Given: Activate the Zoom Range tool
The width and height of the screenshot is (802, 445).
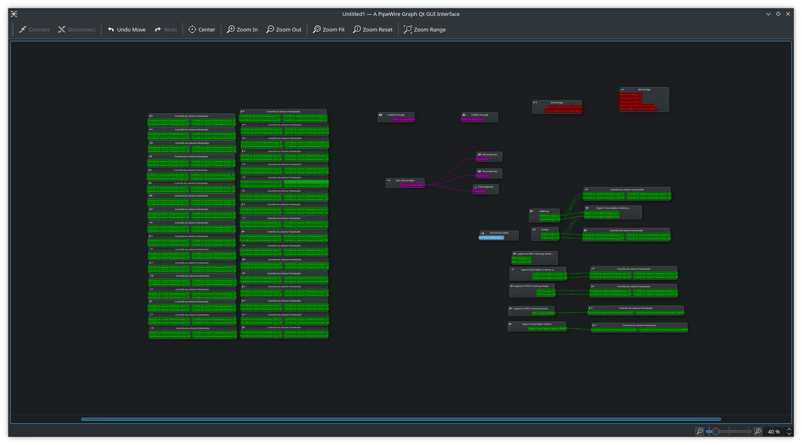Looking at the screenshot, I should click(425, 29).
